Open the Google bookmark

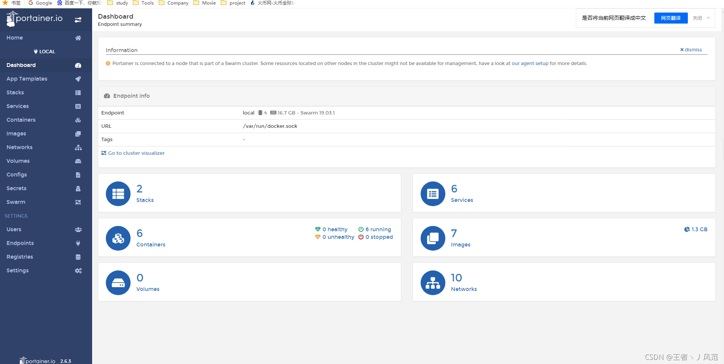pyautogui.click(x=40, y=3)
